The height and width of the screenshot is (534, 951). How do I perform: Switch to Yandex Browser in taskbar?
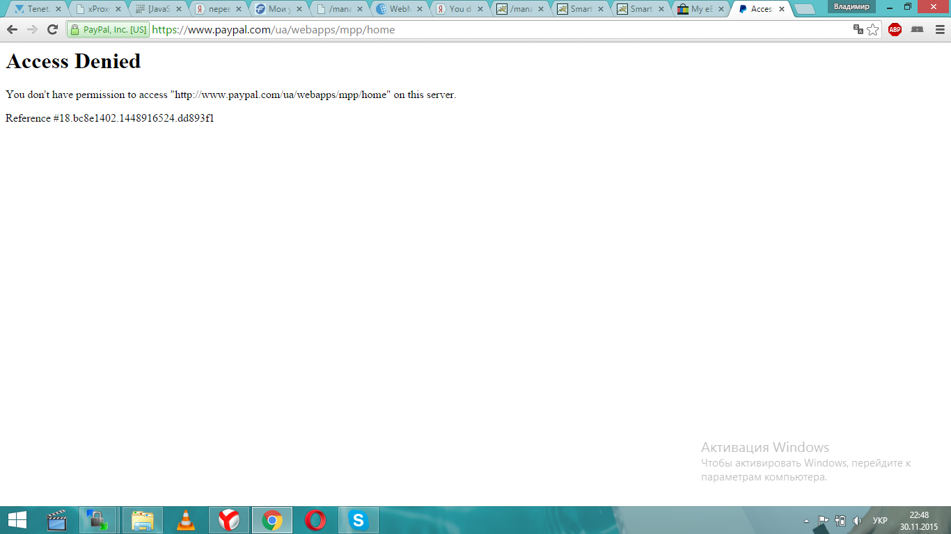(x=229, y=520)
